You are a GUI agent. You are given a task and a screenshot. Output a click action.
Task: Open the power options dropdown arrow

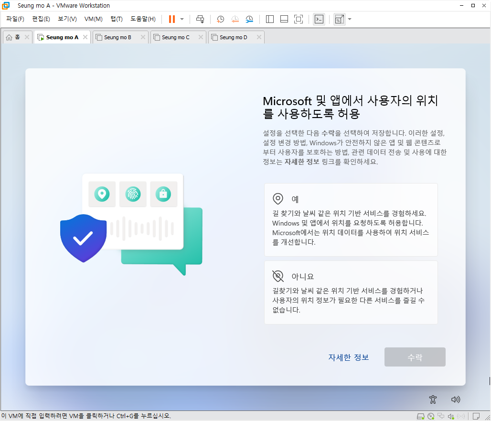pyautogui.click(x=182, y=19)
